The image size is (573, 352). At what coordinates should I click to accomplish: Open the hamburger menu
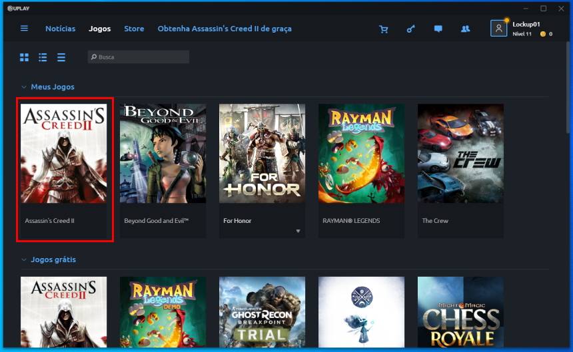pyautogui.click(x=25, y=29)
